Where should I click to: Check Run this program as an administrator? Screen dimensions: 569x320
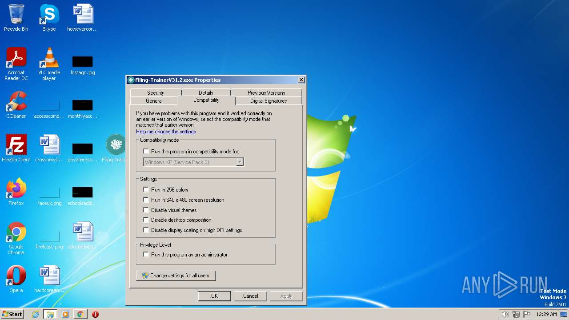tap(146, 255)
